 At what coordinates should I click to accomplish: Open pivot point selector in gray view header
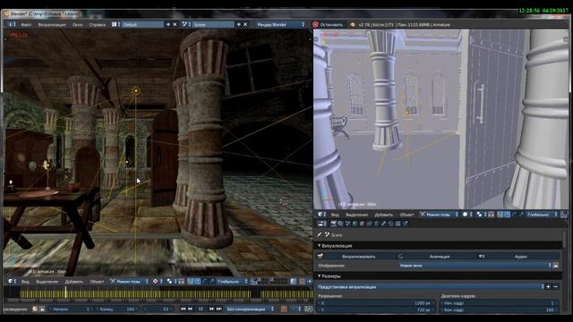pyautogui.click(x=482, y=215)
